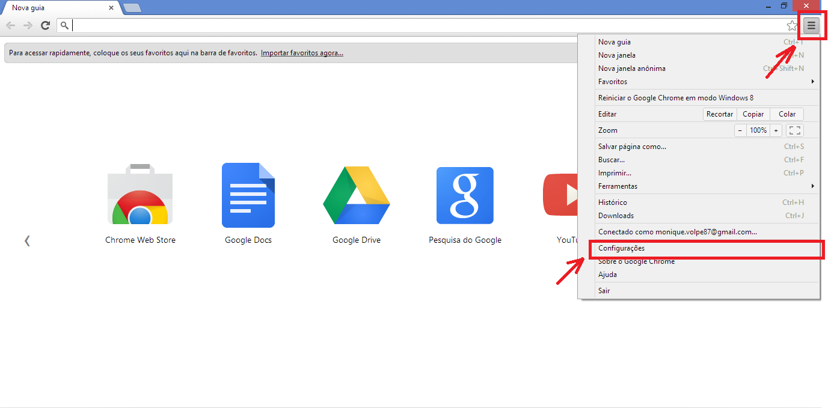Viewport: 837px width, 408px height.
Task: Open the YouTube app icon
Action: click(x=560, y=195)
